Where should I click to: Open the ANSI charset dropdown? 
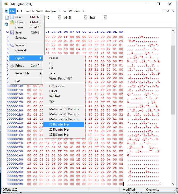pos(85,18)
